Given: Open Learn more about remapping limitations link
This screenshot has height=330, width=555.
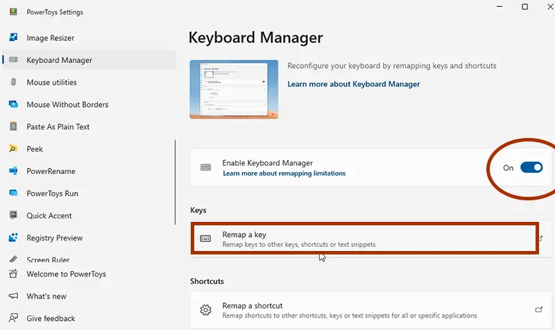Looking at the screenshot, I should tap(284, 173).
